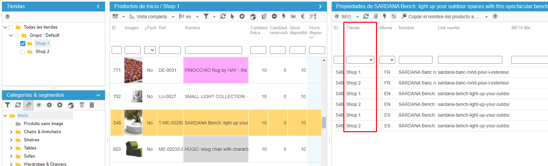Check the Shop 2 checkbox

coord(23,52)
